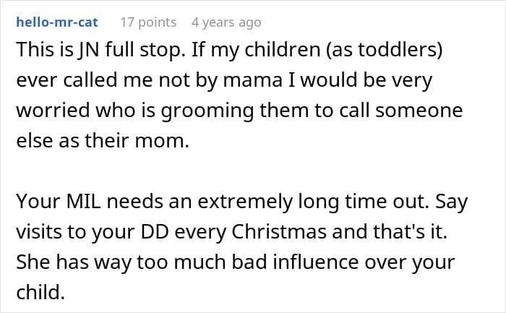This screenshot has height=313, width=506.
Task: Click the "17 points" score text
Action: tap(147, 22)
